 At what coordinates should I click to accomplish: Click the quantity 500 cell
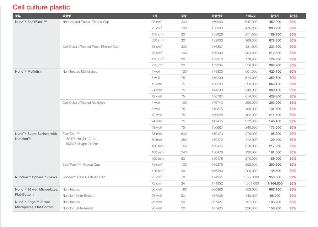tap(184, 134)
